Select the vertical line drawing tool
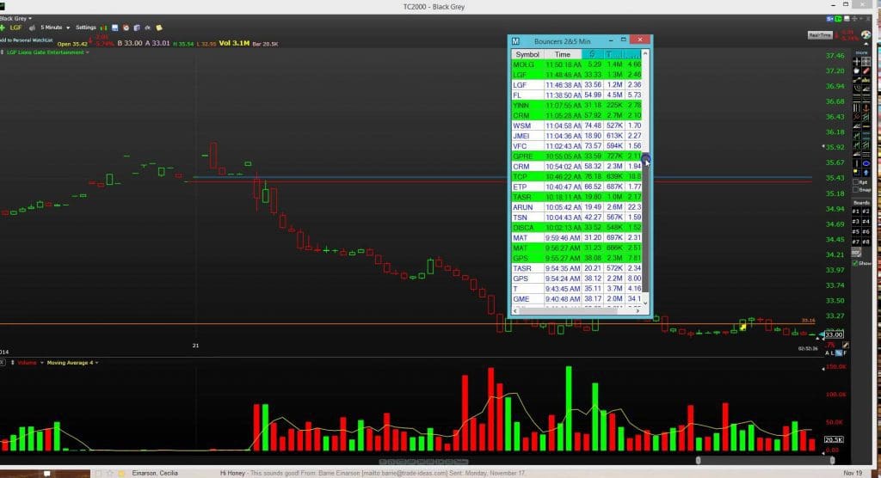 click(857, 162)
